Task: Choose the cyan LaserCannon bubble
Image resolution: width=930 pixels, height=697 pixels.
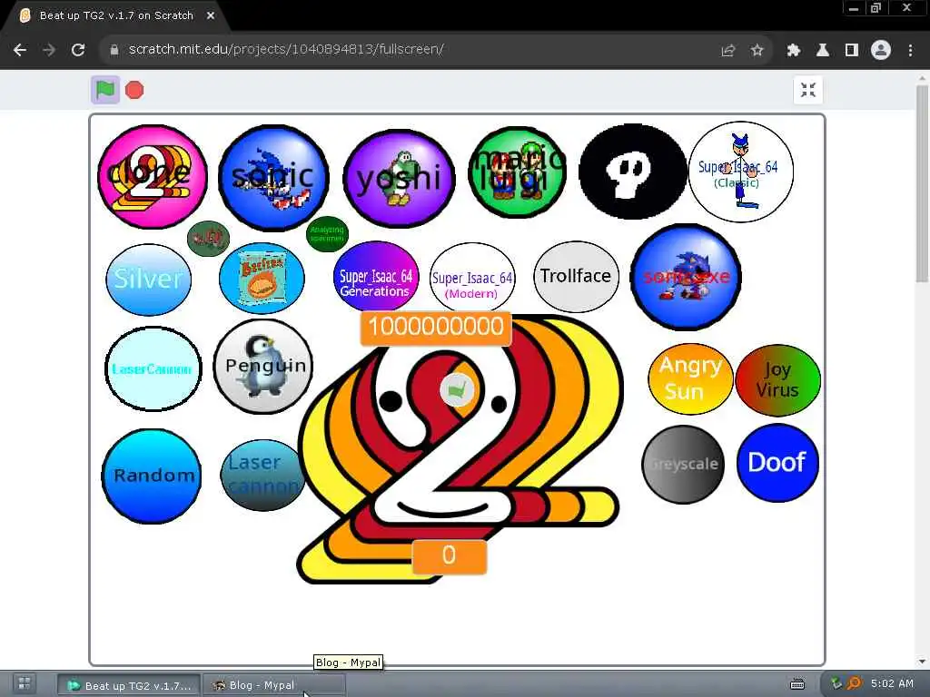Action: tap(153, 368)
